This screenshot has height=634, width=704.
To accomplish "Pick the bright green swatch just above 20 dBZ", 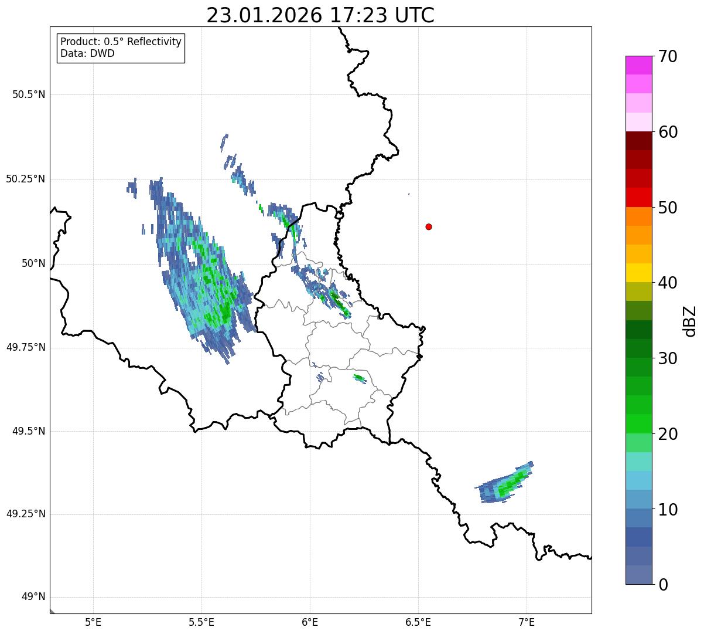I will coord(639,423).
